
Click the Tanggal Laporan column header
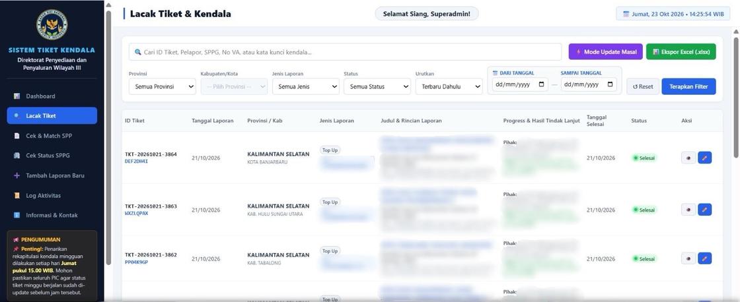(212, 121)
